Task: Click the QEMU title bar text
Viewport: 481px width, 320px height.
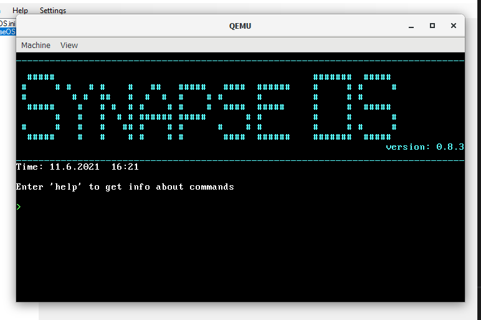Action: (240, 26)
